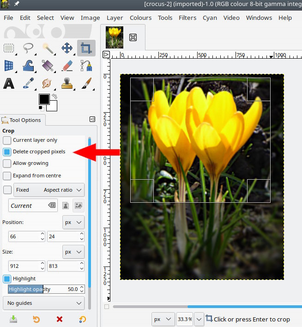Image resolution: width=302 pixels, height=327 pixels.
Task: Select the Clone stamp tool
Action: click(67, 84)
